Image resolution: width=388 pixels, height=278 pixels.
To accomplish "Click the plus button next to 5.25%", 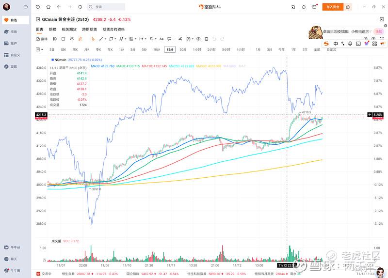I will (370, 115).
